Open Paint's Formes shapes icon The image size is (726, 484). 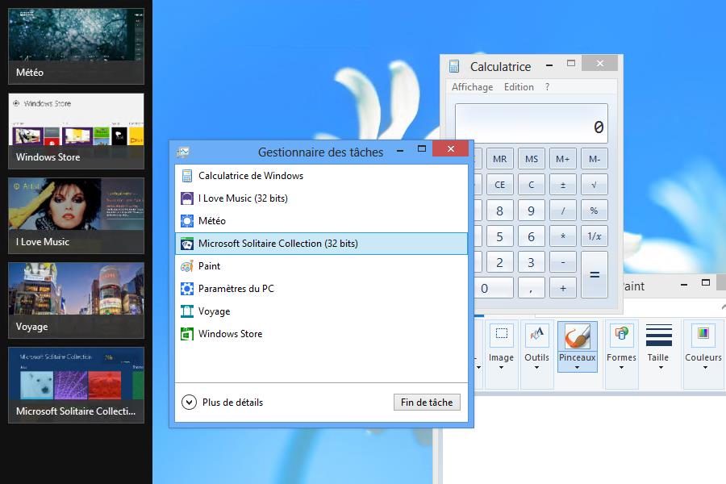click(621, 333)
